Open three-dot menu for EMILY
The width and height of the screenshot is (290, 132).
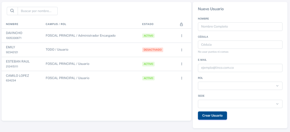pyautogui.click(x=182, y=50)
